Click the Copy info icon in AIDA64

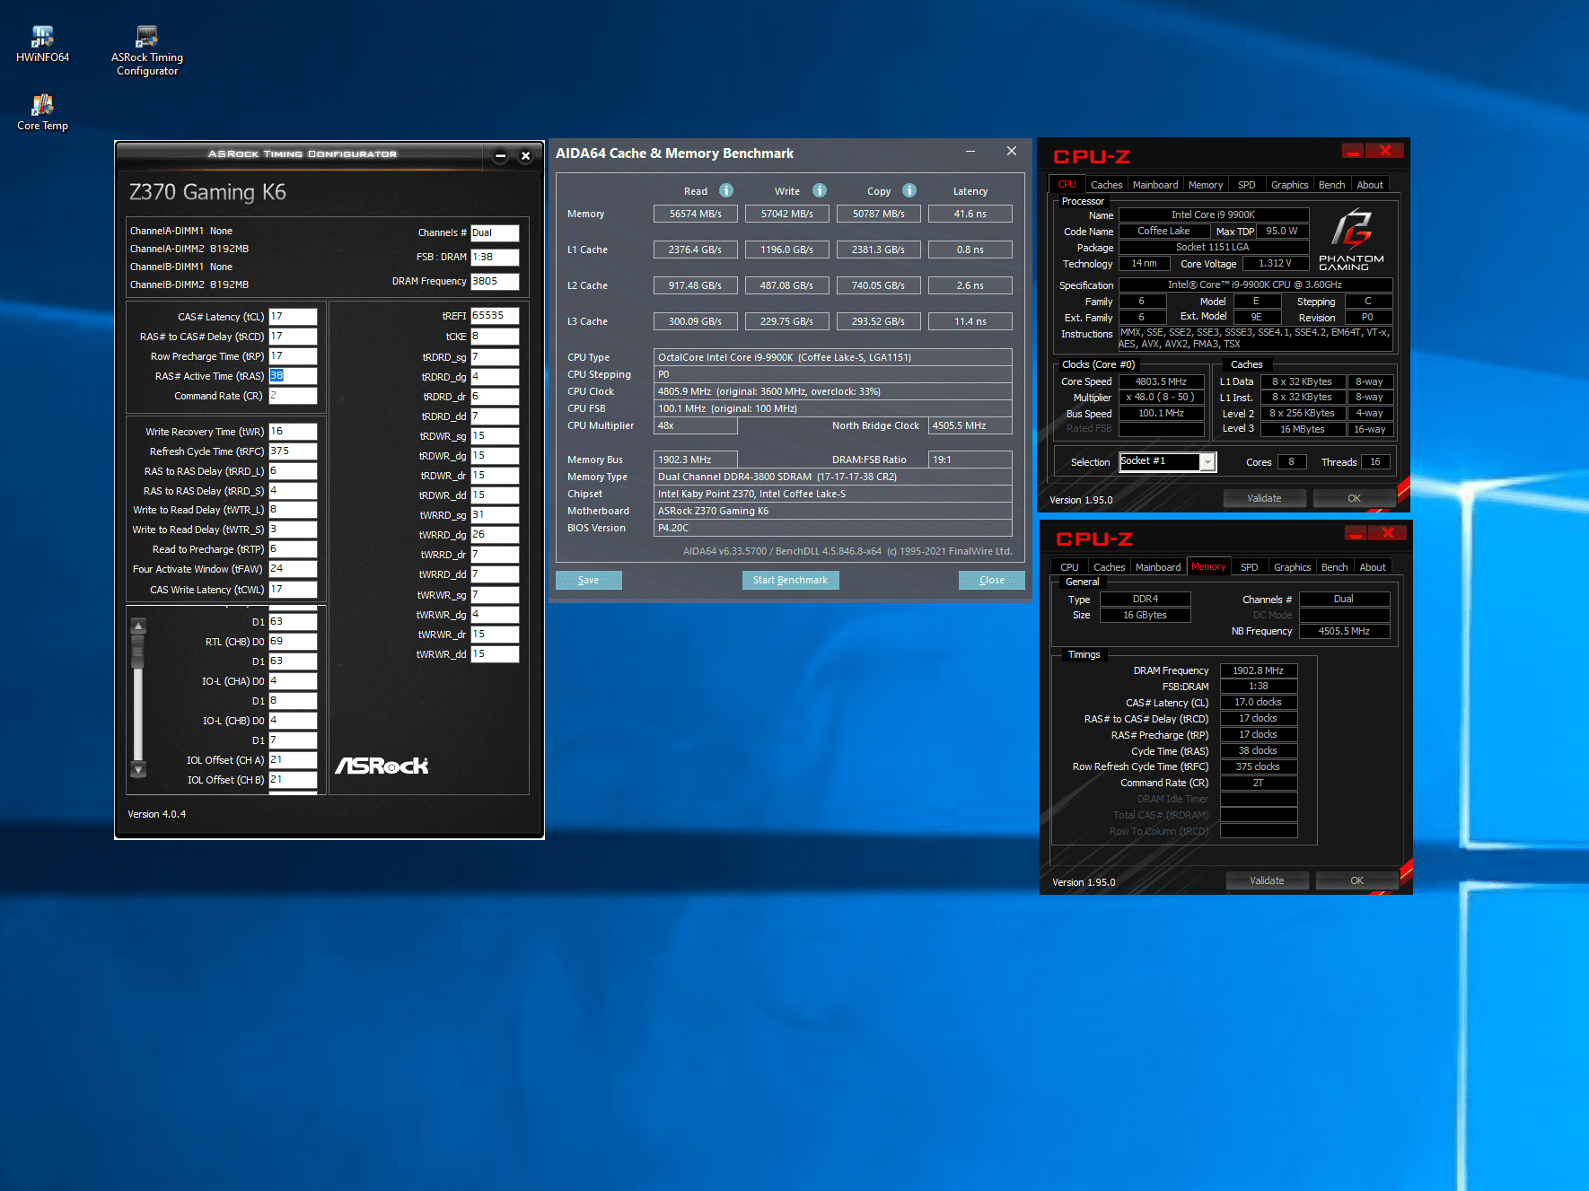tap(909, 190)
